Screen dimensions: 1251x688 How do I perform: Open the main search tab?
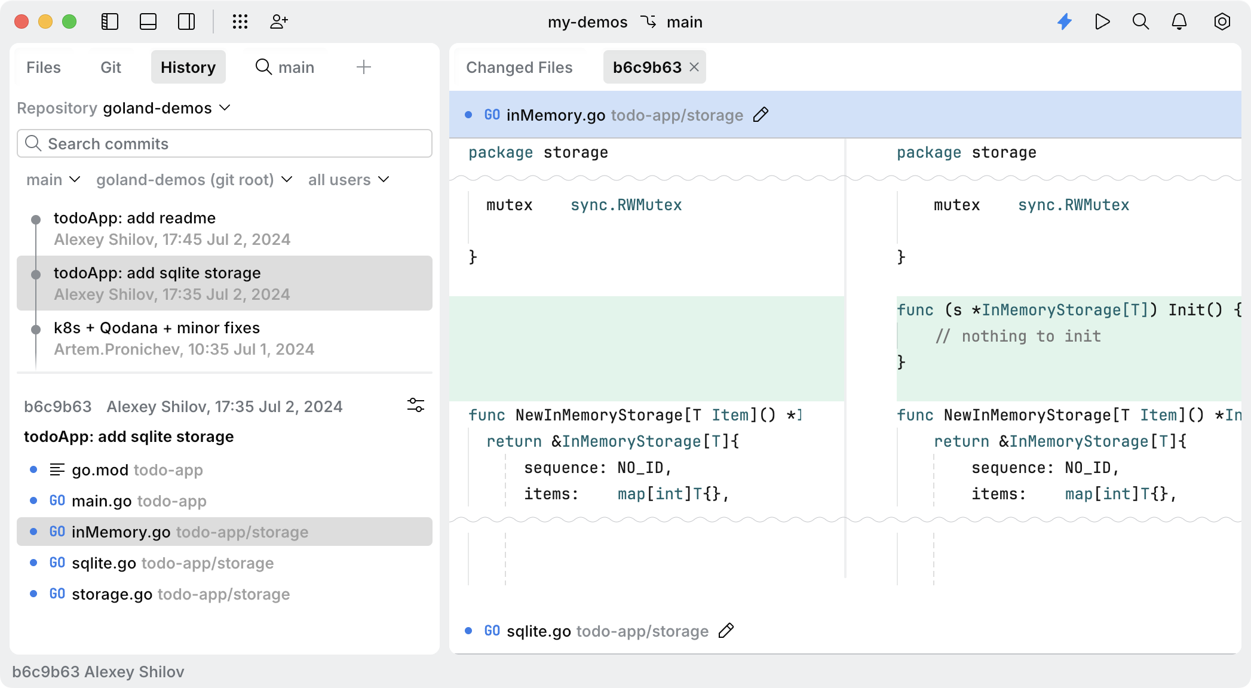tap(285, 67)
